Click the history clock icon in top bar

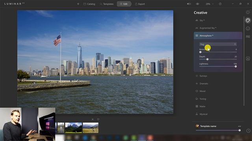click(220, 4)
